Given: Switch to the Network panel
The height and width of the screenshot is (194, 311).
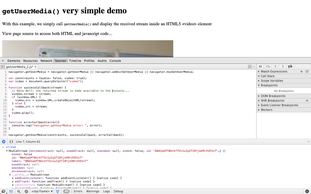Looking at the screenshot, I should [46, 61].
